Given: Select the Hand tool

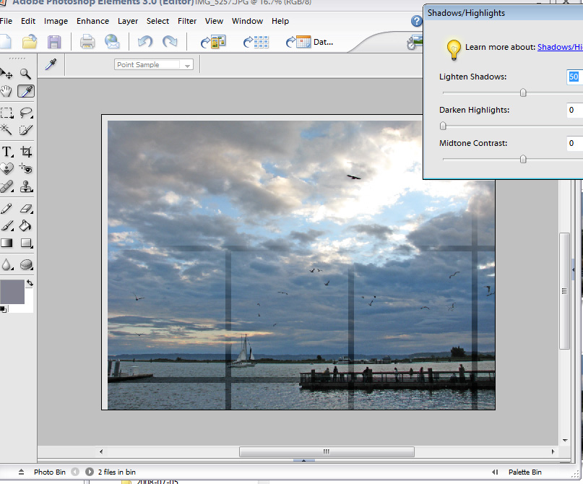Looking at the screenshot, I should tap(7, 92).
